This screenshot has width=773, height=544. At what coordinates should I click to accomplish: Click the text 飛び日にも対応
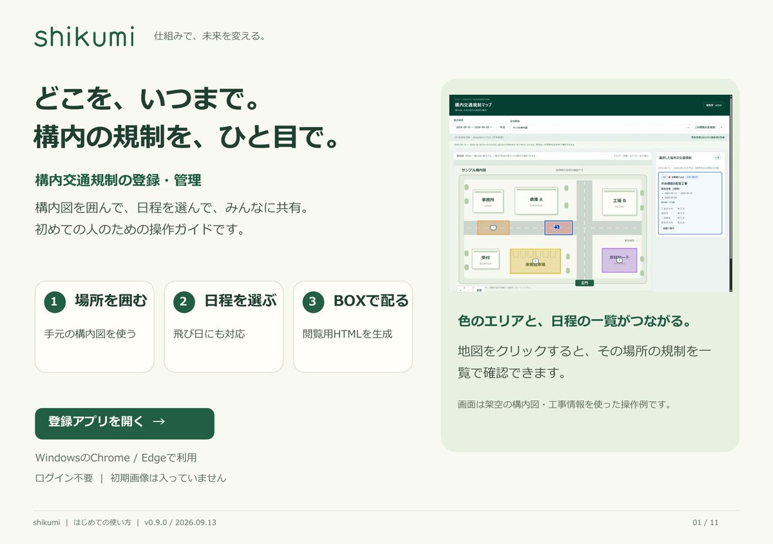tap(209, 334)
